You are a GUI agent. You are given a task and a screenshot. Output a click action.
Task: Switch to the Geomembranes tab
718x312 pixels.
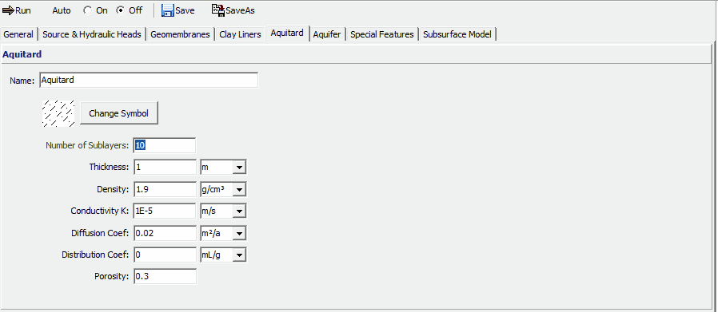(180, 34)
